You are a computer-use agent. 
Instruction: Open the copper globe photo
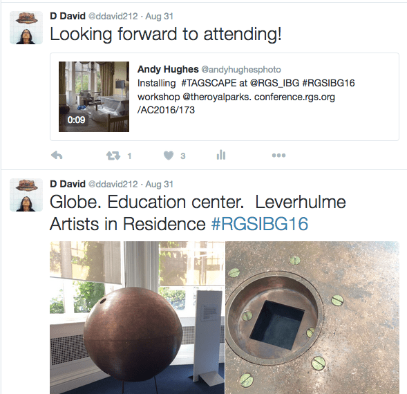click(137, 318)
